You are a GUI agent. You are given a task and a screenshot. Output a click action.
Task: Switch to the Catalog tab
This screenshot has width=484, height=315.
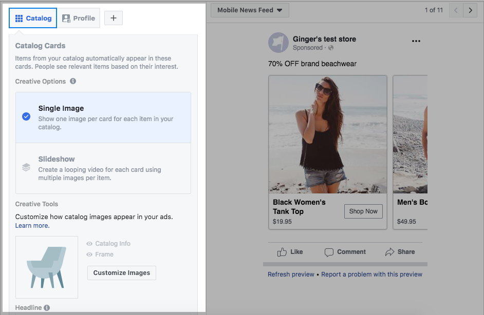point(33,18)
